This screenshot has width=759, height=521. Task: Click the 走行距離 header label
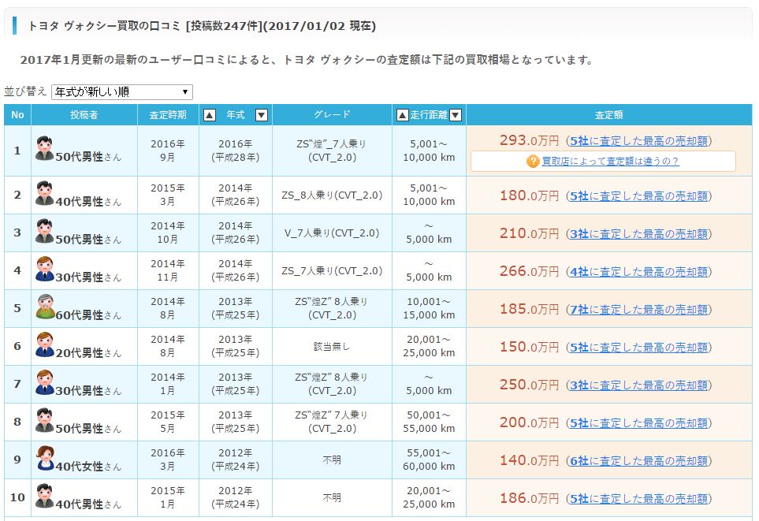point(429,115)
